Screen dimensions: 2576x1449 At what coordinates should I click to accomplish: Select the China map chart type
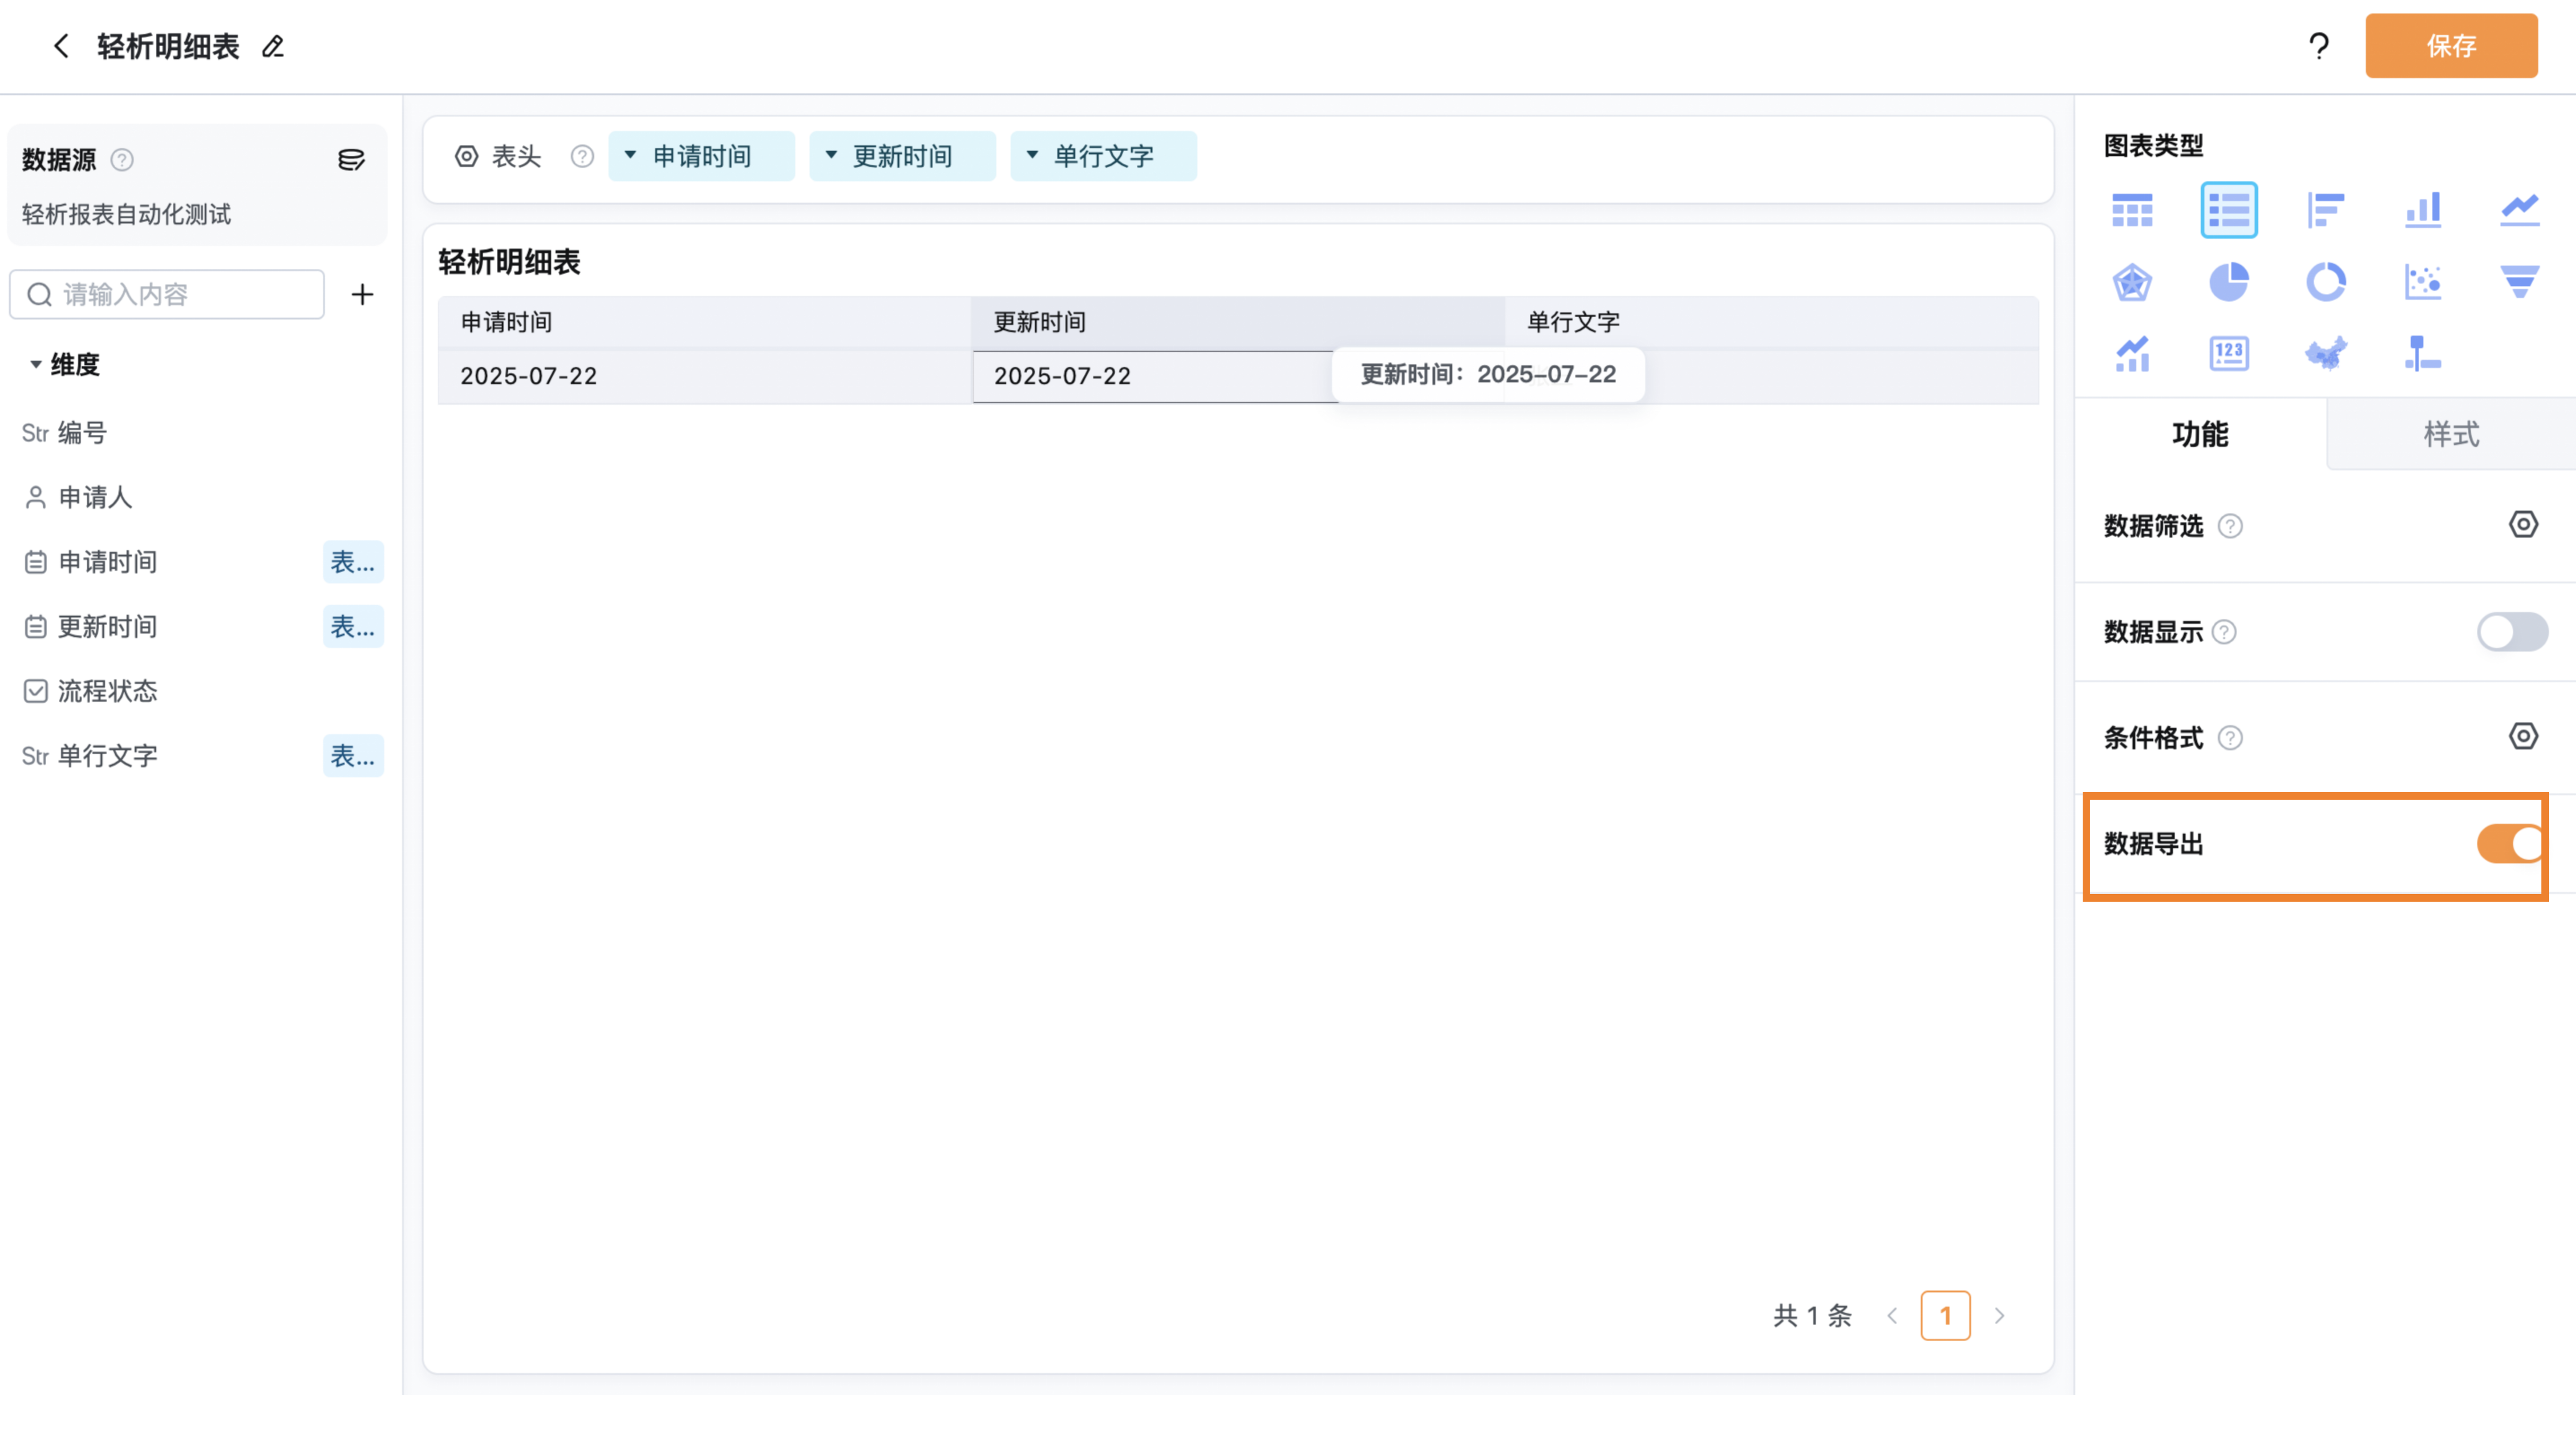click(2326, 354)
